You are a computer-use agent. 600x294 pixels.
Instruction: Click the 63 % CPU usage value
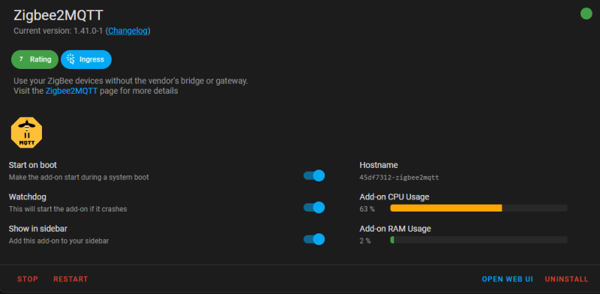[367, 209]
